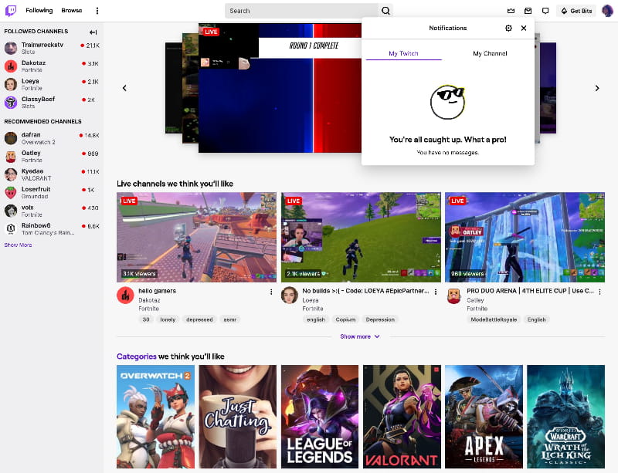Open Prime Loot crown icon
The height and width of the screenshot is (473, 618).
click(x=511, y=11)
